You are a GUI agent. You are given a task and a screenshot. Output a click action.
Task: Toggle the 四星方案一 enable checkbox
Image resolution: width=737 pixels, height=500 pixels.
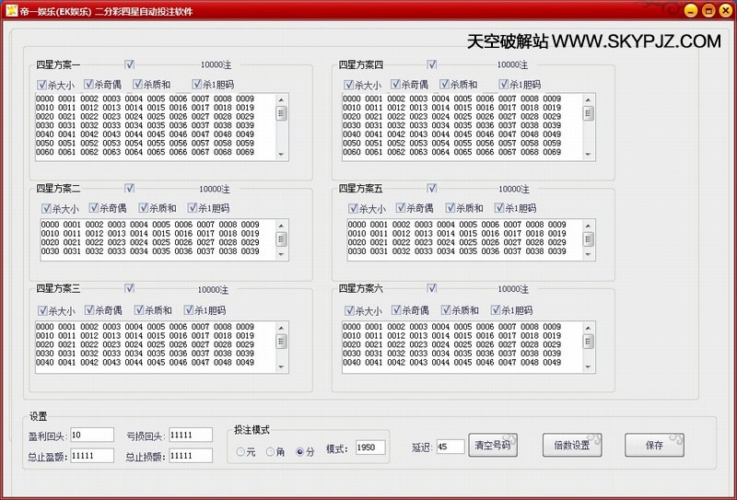click(130, 64)
